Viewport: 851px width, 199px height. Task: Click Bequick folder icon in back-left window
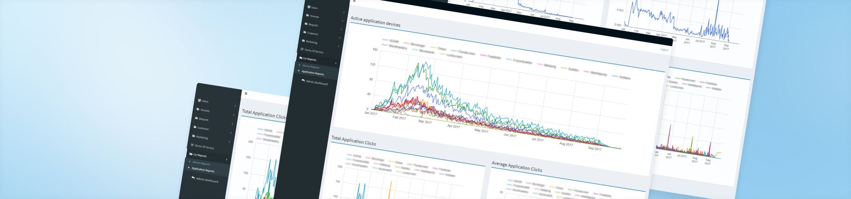pyautogui.click(x=196, y=119)
